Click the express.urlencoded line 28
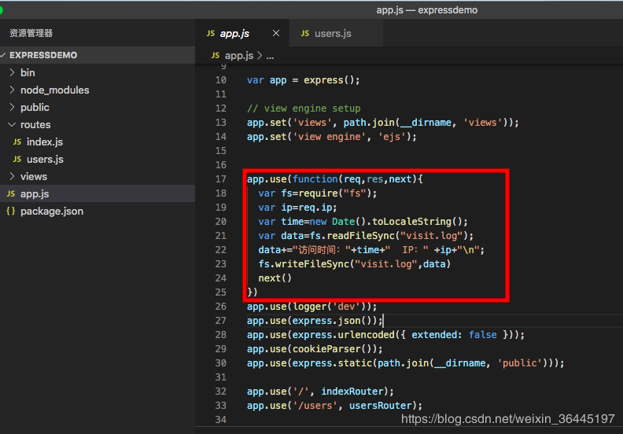Viewport: 623px width, 434px height. pyautogui.click(x=385, y=335)
